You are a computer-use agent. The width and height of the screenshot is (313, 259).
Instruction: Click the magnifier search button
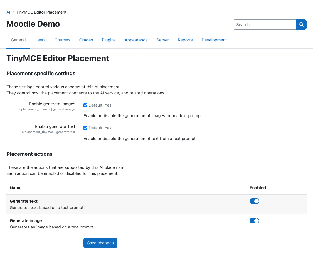click(x=301, y=24)
